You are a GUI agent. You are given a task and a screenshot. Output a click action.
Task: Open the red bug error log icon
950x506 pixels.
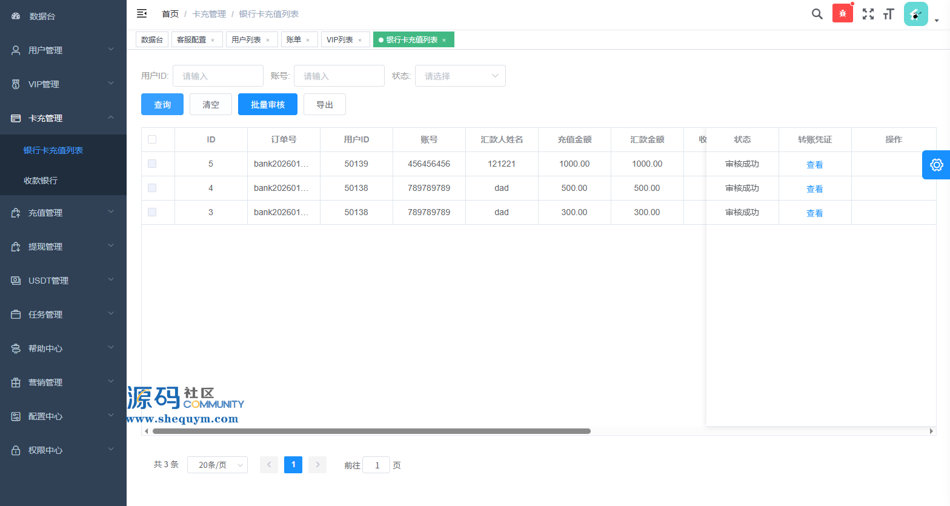[842, 13]
